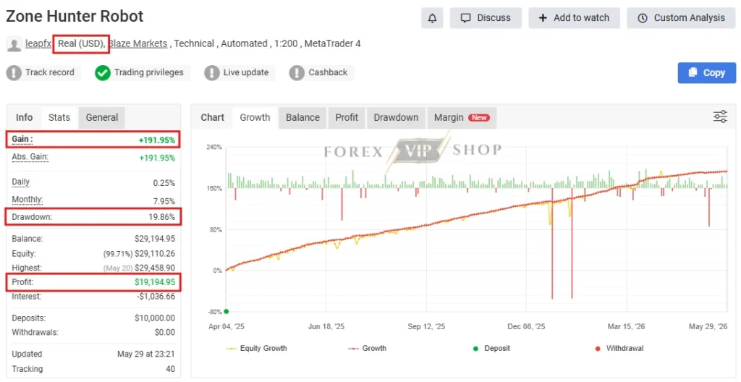The image size is (741, 382).
Task: Click the Apr 04, '25 axis date
Action: (x=226, y=327)
